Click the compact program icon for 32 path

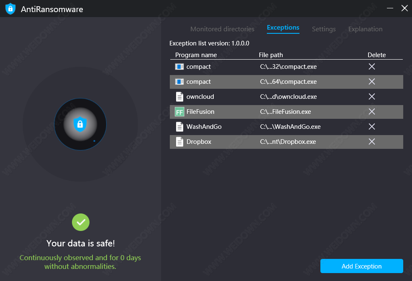179,67
